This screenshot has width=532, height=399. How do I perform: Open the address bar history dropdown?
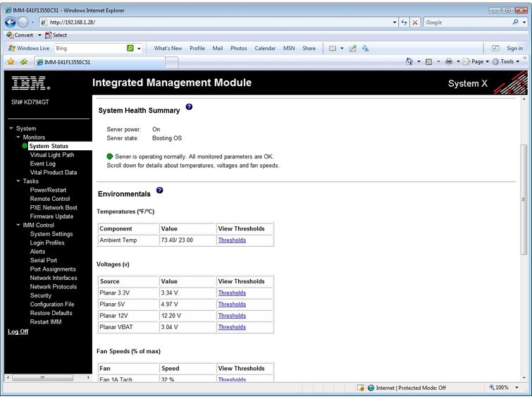point(395,23)
